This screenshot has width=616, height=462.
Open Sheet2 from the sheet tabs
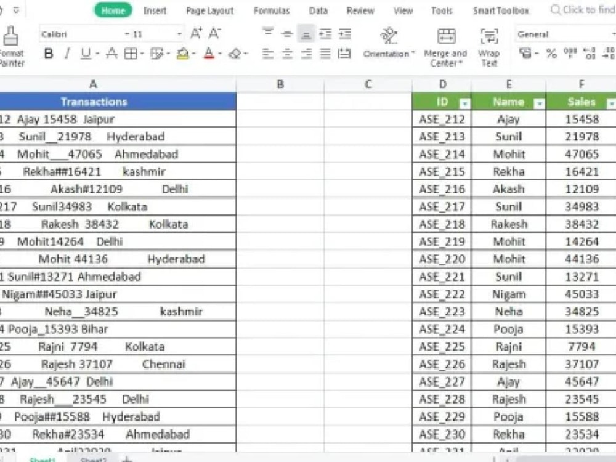click(94, 460)
